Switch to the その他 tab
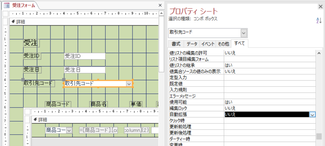Viewport: 325px width, 146px height. point(223,44)
